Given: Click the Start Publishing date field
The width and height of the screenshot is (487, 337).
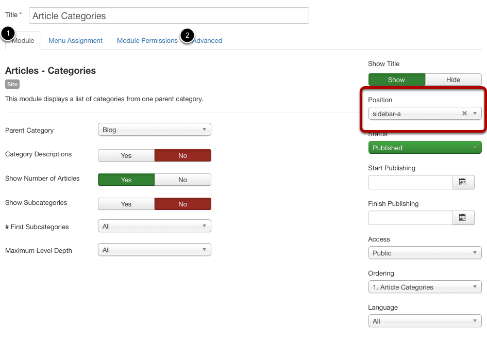Looking at the screenshot, I should (411, 182).
